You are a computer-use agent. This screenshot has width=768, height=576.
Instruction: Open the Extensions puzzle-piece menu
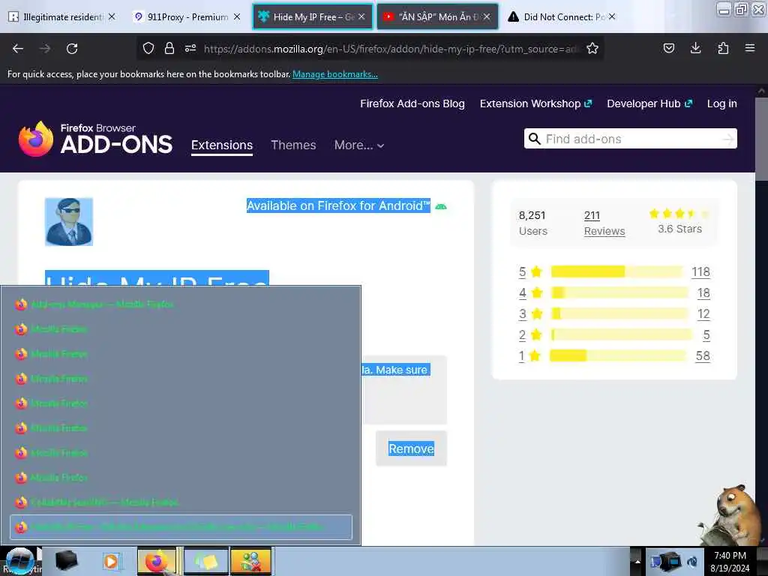pyautogui.click(x=723, y=48)
